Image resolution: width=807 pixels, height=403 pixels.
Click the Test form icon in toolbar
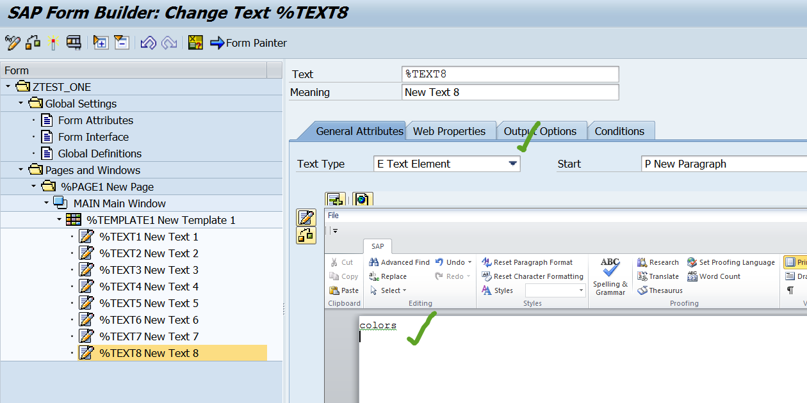tap(74, 43)
